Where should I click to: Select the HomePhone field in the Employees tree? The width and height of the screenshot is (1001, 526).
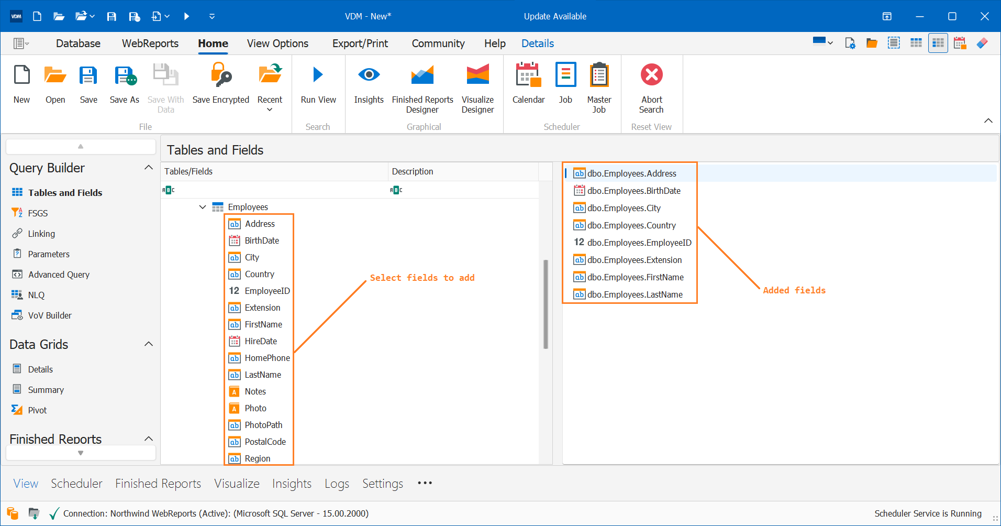tap(267, 358)
